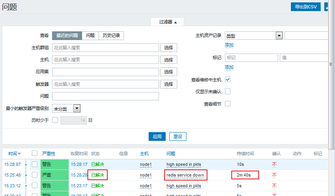The width and height of the screenshot is (335, 196).
Task: Open the 最小的触发器严重级别 dropdown
Action: (66, 109)
